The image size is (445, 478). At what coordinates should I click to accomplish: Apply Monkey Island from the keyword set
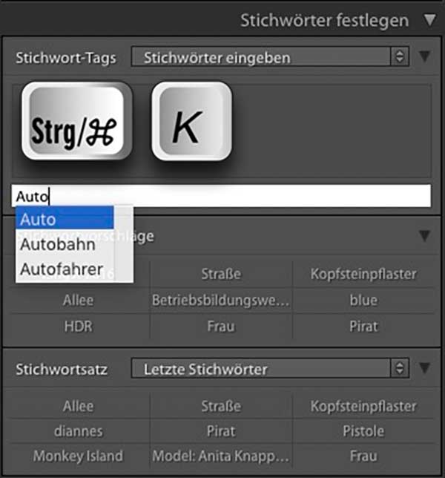coord(79,456)
